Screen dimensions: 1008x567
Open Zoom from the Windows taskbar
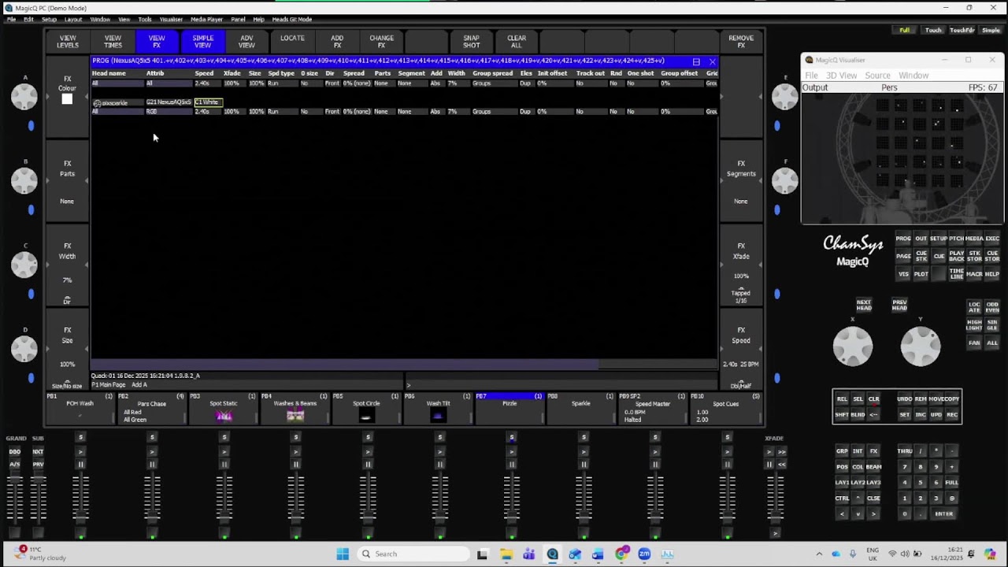click(644, 554)
